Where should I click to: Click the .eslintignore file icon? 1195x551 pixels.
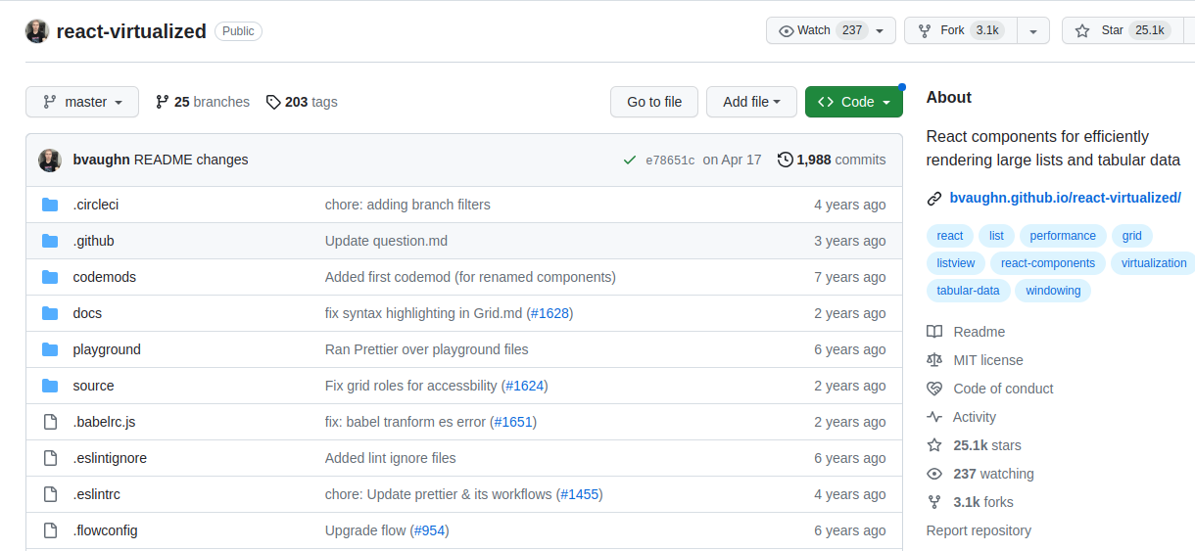point(51,458)
